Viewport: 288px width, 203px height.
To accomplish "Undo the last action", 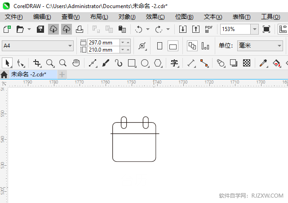I will (138, 29).
